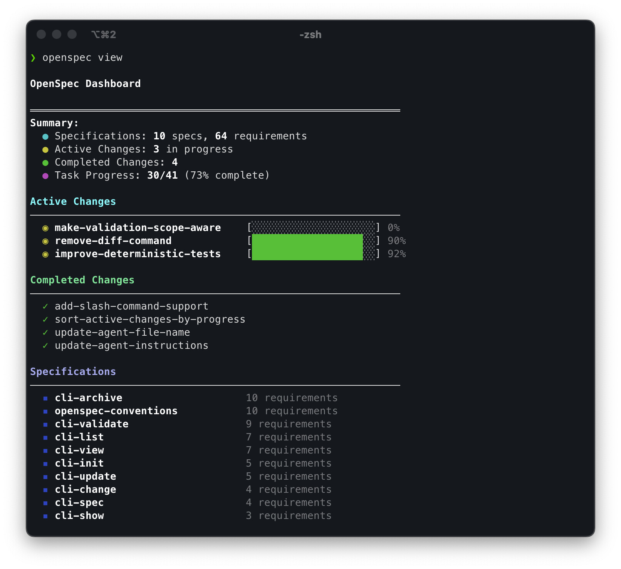Click the circle marker beside remove-diff-command

click(x=45, y=241)
